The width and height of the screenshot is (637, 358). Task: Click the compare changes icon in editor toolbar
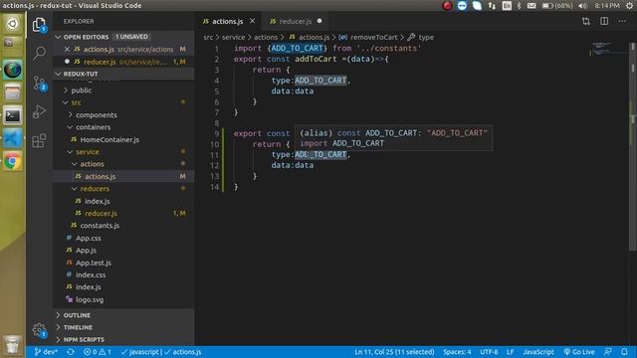586,21
